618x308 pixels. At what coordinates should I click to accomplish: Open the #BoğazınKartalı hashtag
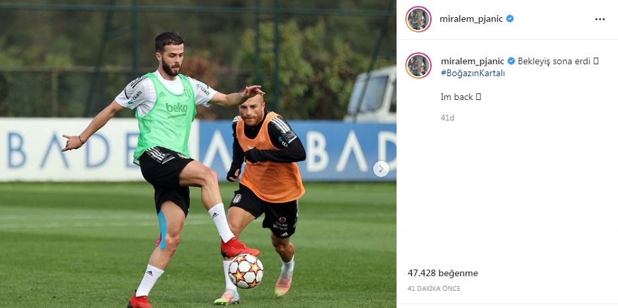coord(473,74)
